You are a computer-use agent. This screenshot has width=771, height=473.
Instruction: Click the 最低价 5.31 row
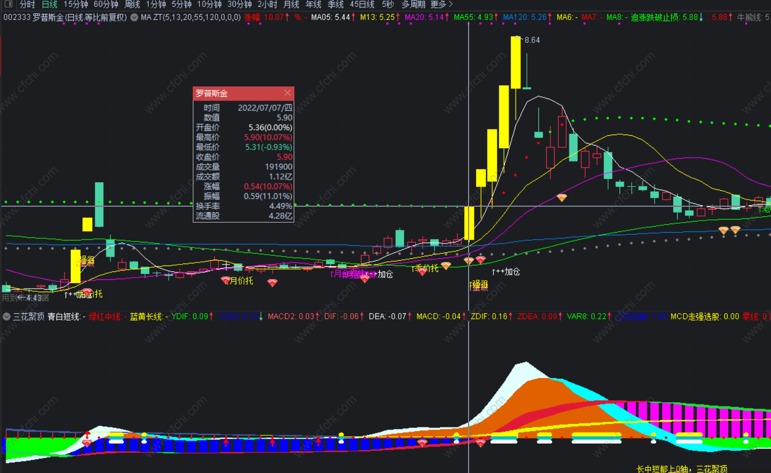[x=244, y=147]
